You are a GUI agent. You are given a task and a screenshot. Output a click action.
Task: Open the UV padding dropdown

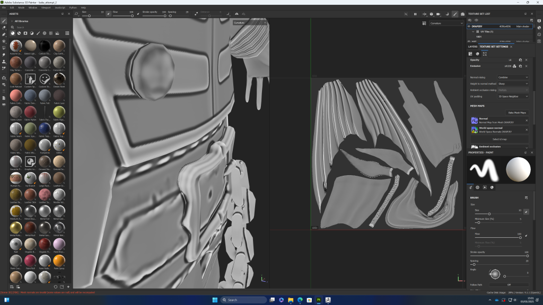[x=513, y=96]
